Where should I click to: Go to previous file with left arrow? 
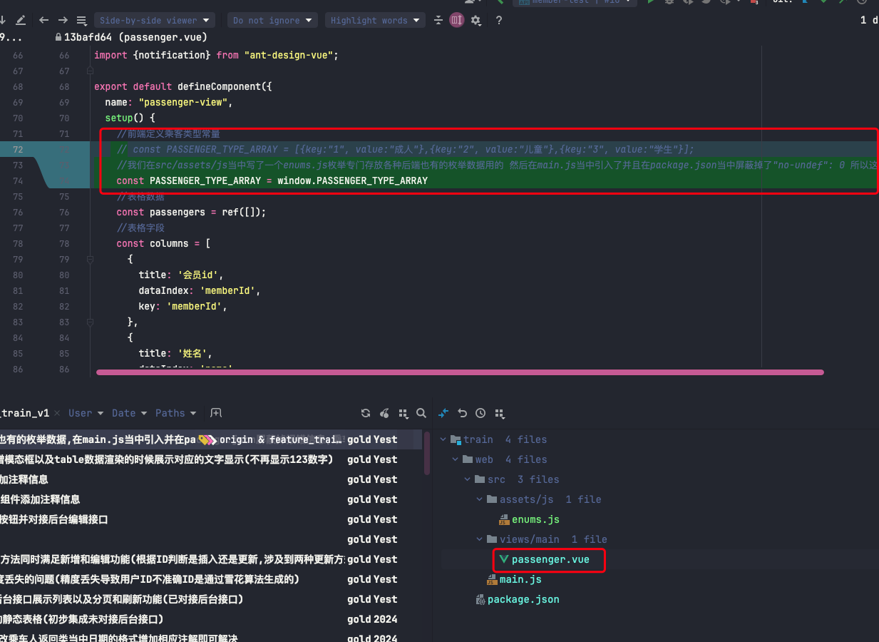44,21
